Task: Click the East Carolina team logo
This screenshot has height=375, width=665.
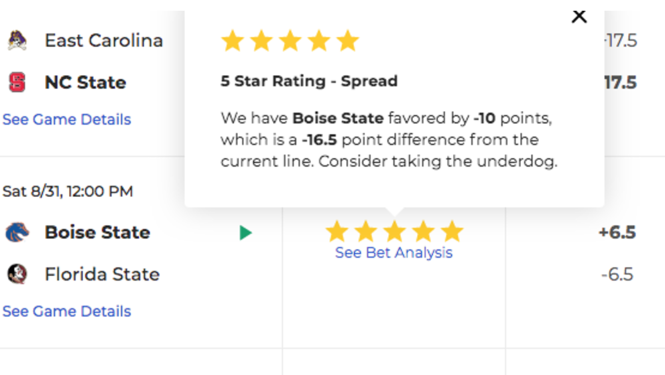Action: [x=17, y=41]
